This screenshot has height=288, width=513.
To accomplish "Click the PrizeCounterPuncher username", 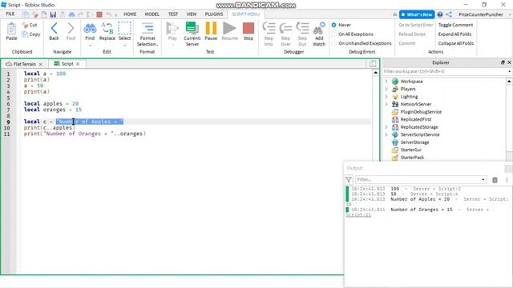I will 481,14.
